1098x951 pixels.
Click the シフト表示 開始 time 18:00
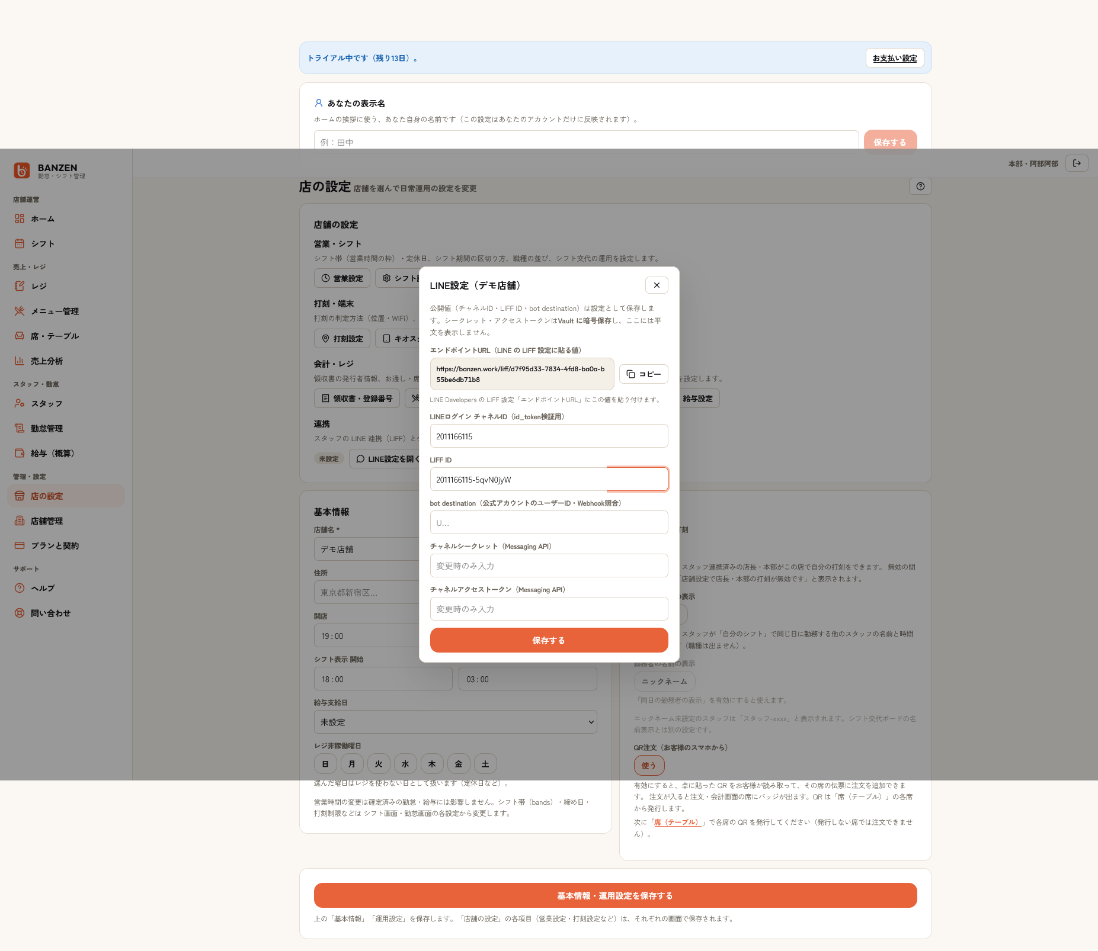click(383, 679)
